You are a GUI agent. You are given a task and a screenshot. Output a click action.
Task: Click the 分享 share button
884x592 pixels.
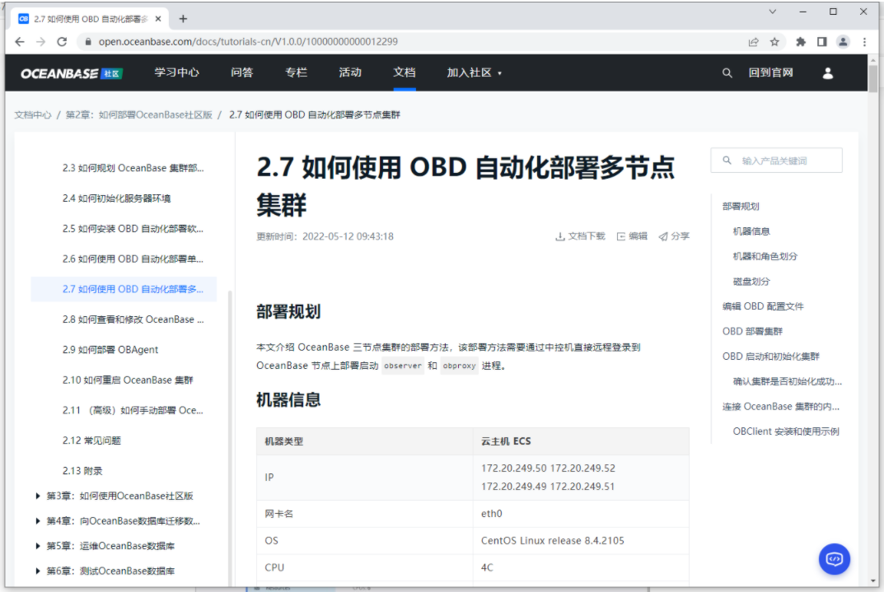coord(674,236)
